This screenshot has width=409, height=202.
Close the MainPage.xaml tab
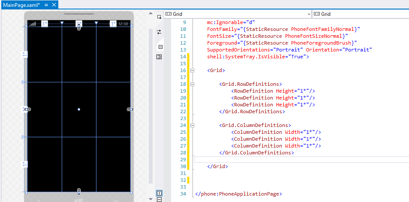tap(54, 4)
